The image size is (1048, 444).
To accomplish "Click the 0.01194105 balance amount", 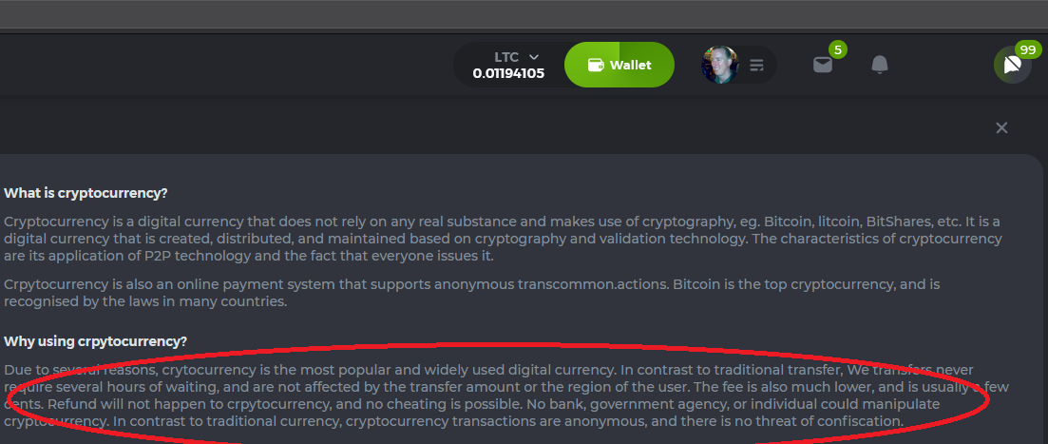I will [508, 73].
